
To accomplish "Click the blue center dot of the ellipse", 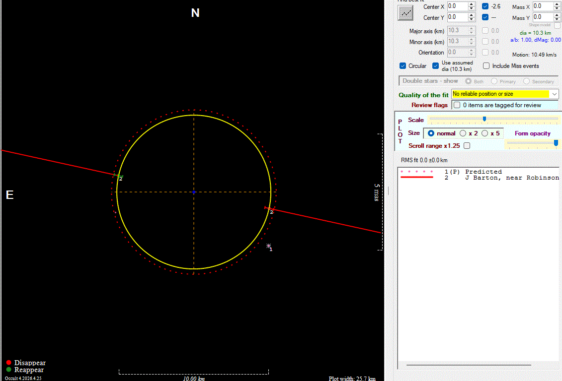I will [194, 192].
